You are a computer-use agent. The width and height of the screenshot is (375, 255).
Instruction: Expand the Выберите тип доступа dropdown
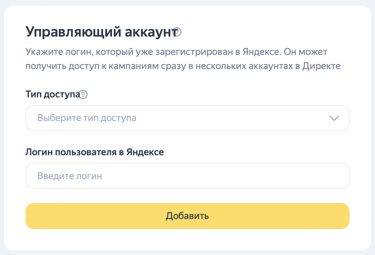187,118
